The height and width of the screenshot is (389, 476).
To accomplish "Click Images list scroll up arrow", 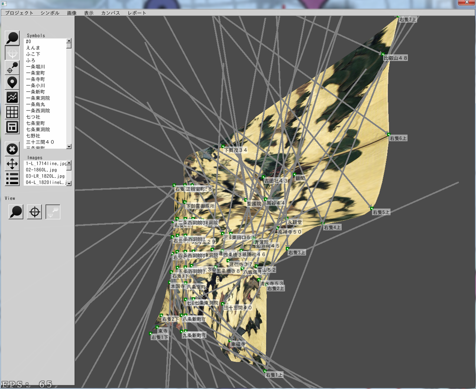I will [x=69, y=163].
